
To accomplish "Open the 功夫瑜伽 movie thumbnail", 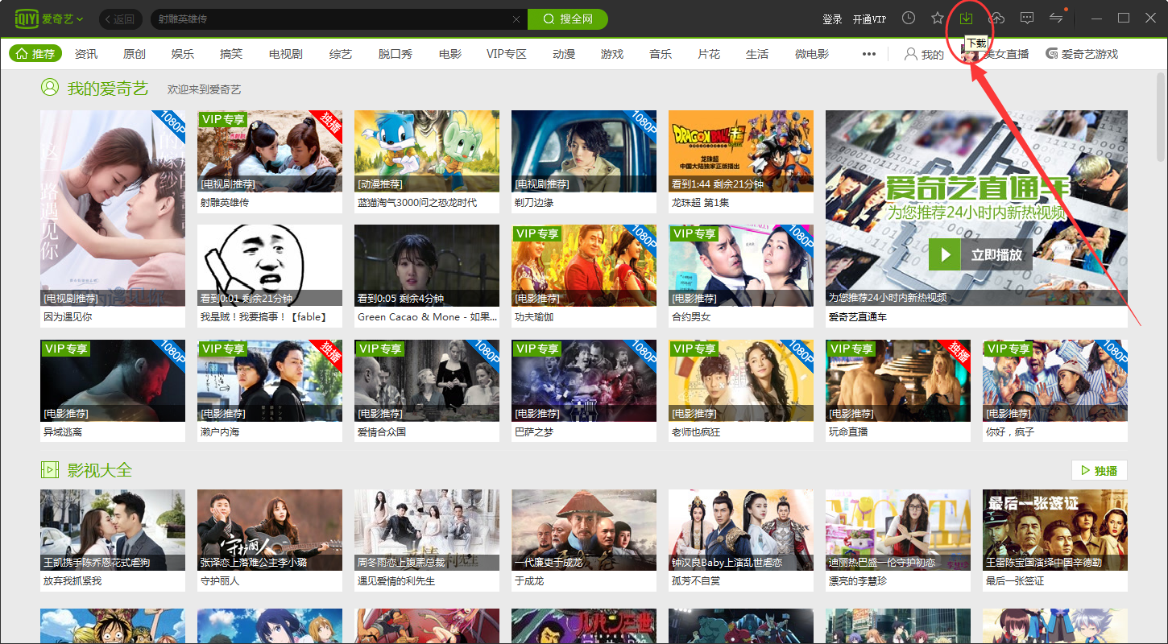I will pyautogui.click(x=584, y=266).
